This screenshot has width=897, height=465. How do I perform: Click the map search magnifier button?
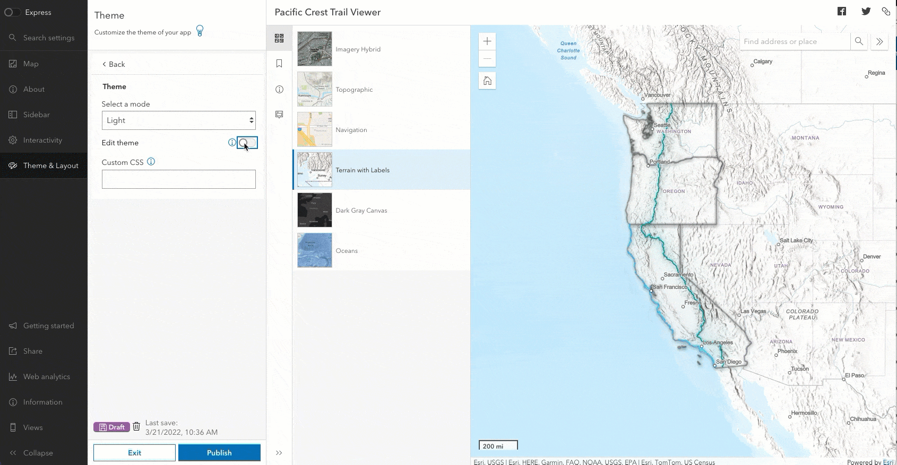click(x=859, y=41)
